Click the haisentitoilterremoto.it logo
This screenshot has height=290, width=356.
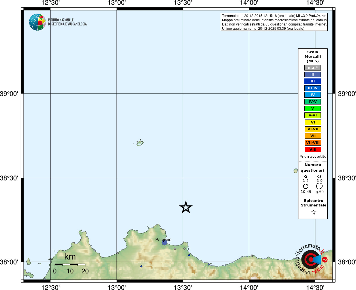[x=311, y=259]
